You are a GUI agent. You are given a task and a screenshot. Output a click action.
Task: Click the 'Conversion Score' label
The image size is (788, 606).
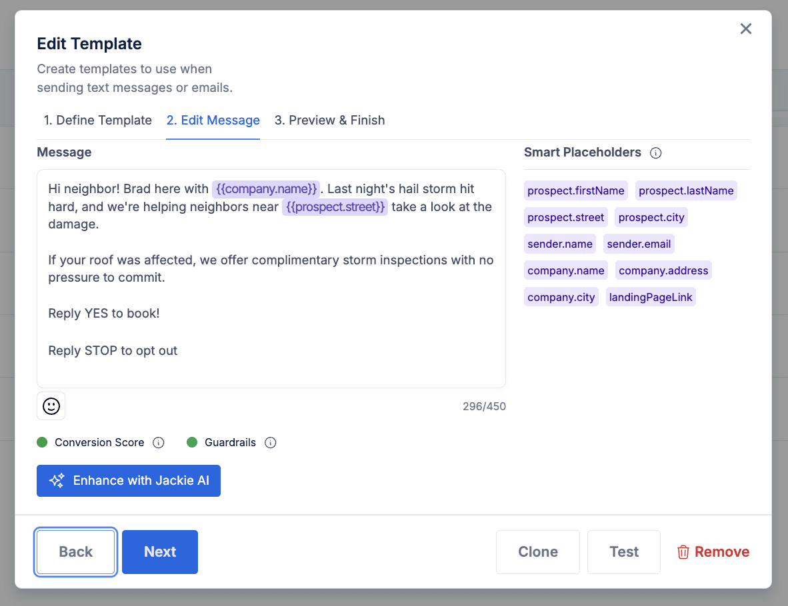coord(99,442)
